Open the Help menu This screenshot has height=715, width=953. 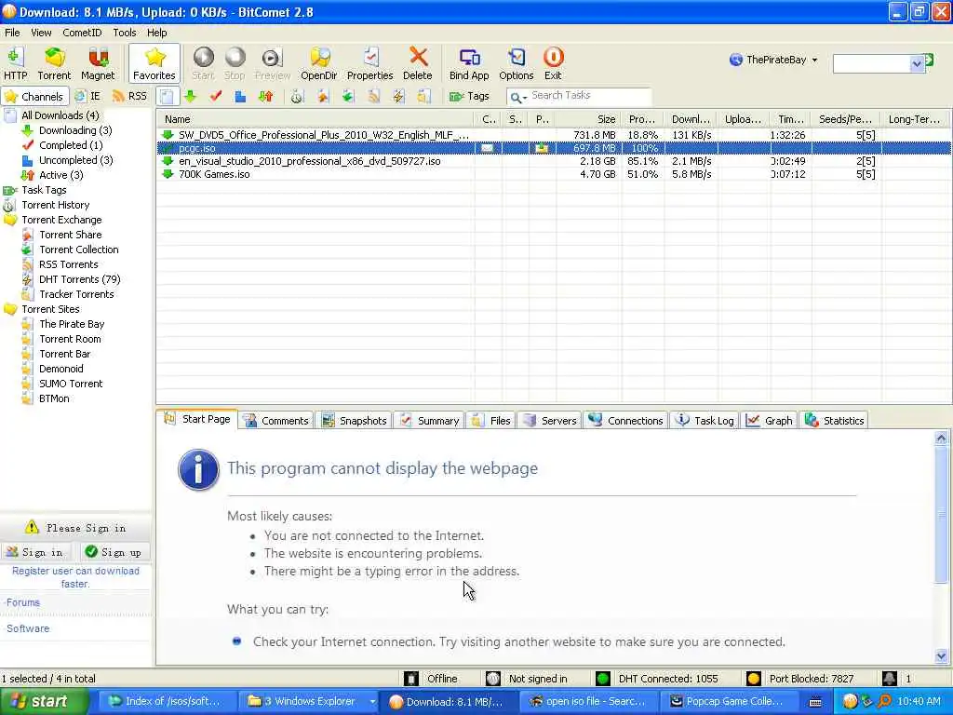pos(156,33)
